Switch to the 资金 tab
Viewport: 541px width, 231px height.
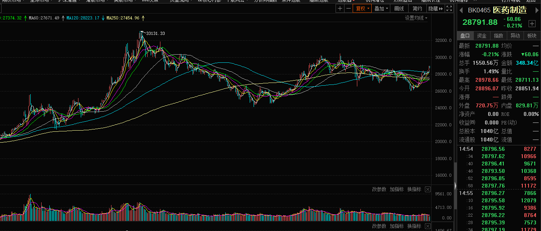(x=482, y=36)
